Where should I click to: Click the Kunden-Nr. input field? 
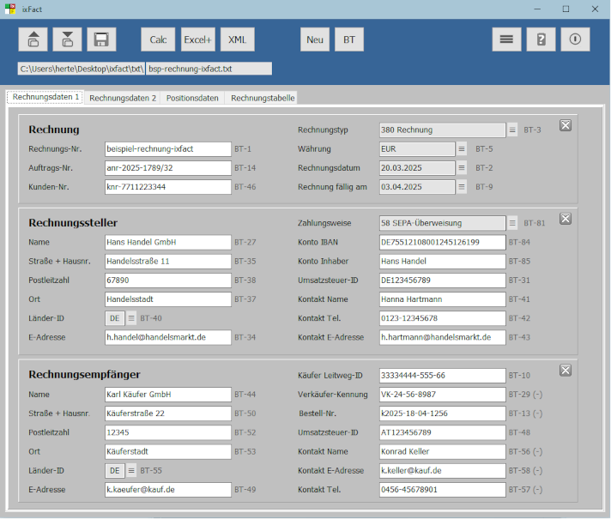(x=168, y=187)
